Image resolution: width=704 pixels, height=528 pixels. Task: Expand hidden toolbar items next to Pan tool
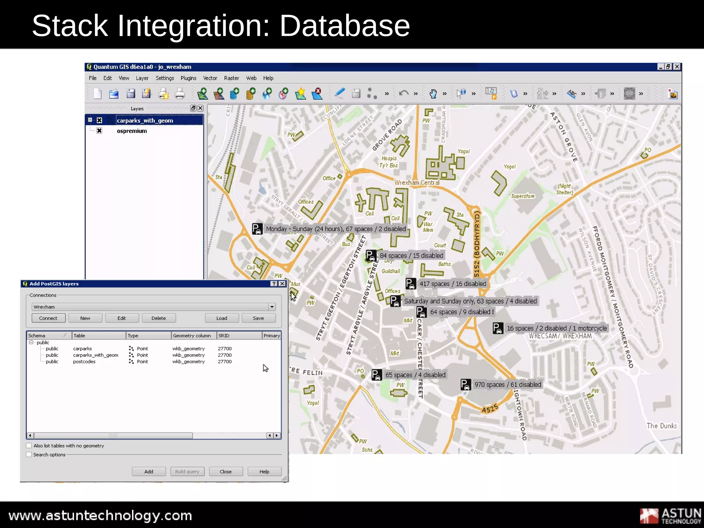(445, 93)
